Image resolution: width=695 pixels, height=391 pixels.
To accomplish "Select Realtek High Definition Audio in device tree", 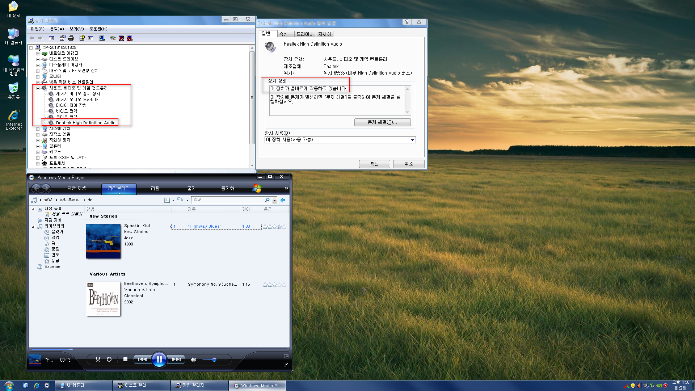I will [85, 123].
